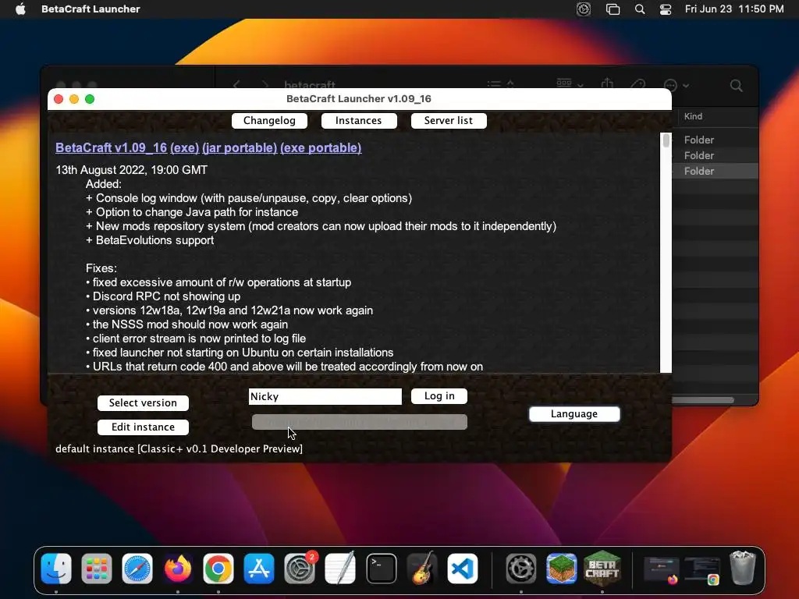The height and width of the screenshot is (599, 799).
Task: Launch GarageBand from the dock
Action: (422, 568)
